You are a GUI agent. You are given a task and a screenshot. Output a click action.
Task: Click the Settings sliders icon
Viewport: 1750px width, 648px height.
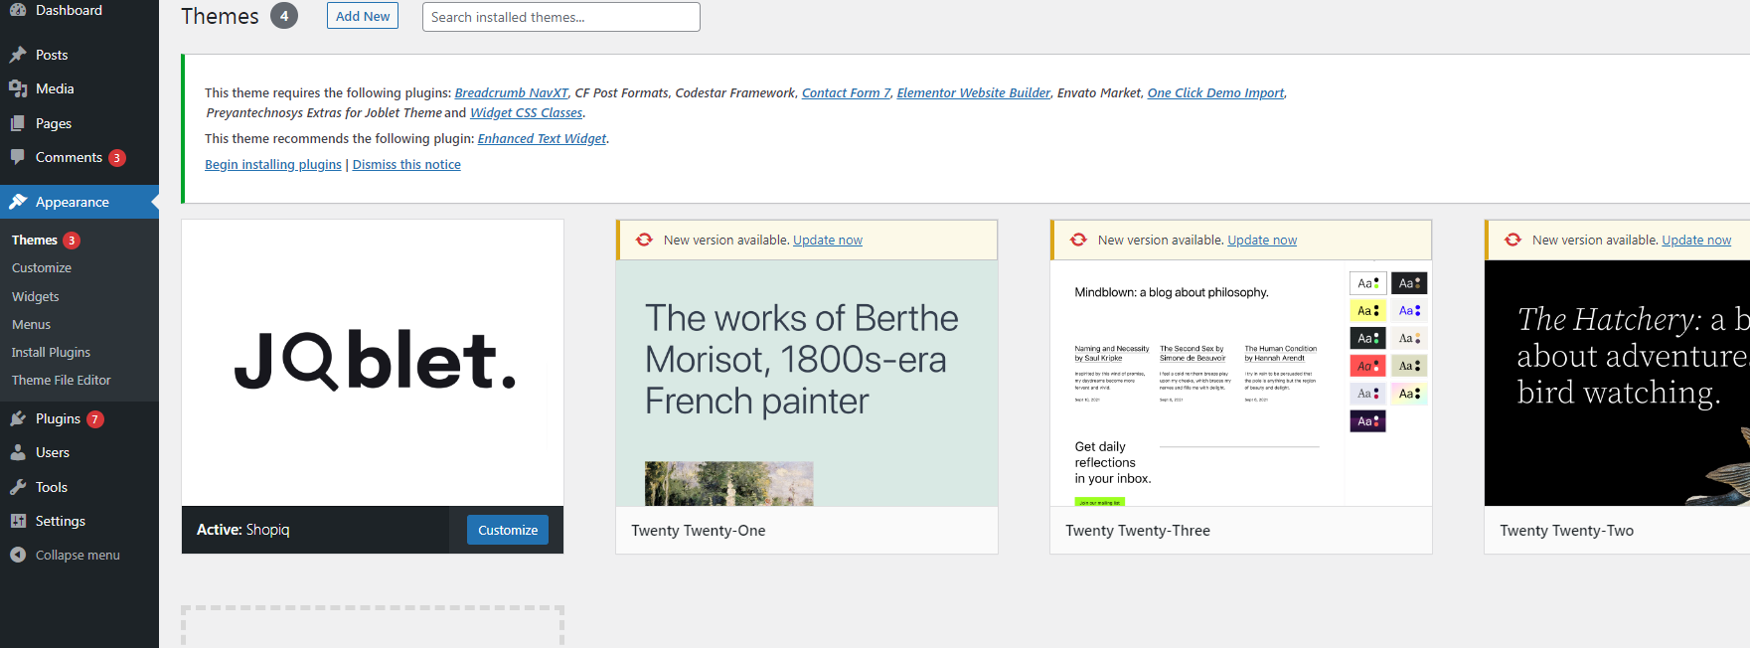(x=18, y=521)
